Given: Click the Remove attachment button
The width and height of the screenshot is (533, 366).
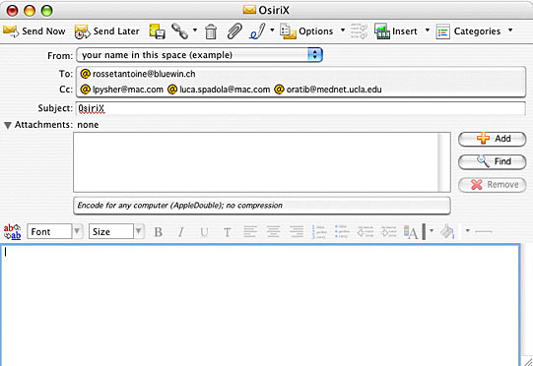Looking at the screenshot, I should (x=493, y=185).
